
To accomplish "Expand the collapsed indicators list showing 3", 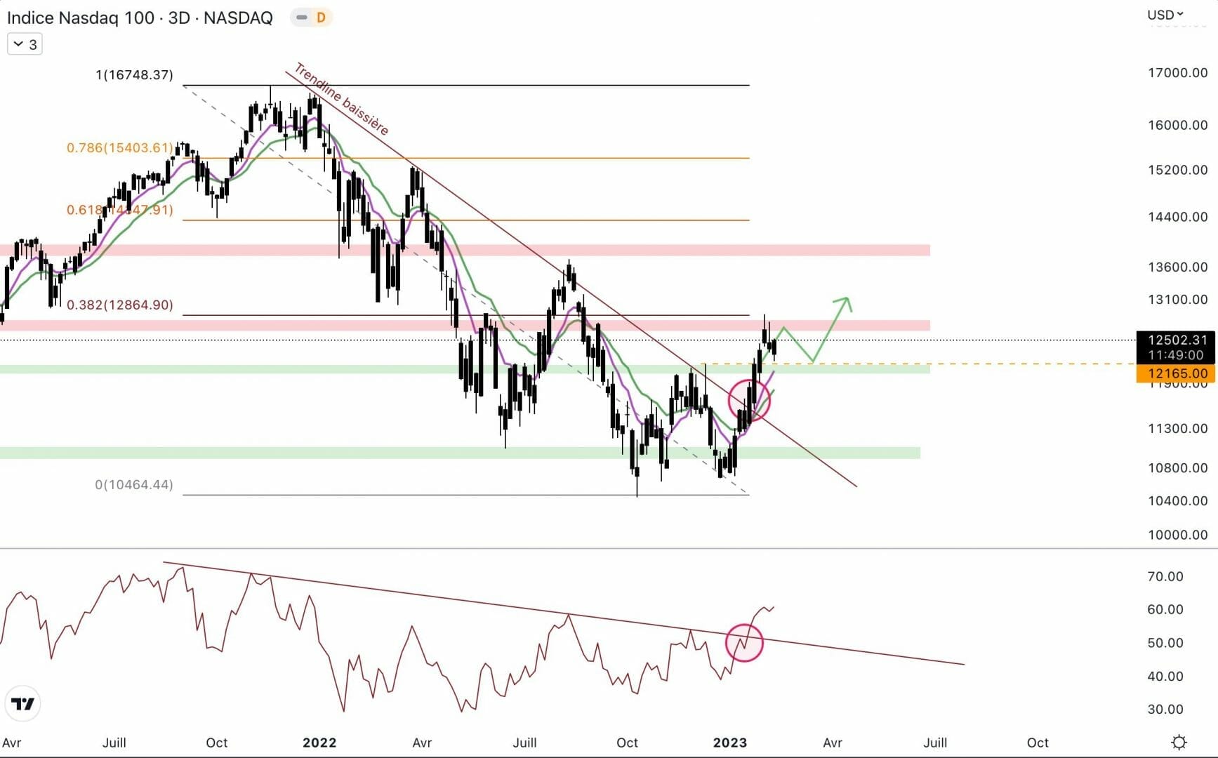I will click(25, 44).
